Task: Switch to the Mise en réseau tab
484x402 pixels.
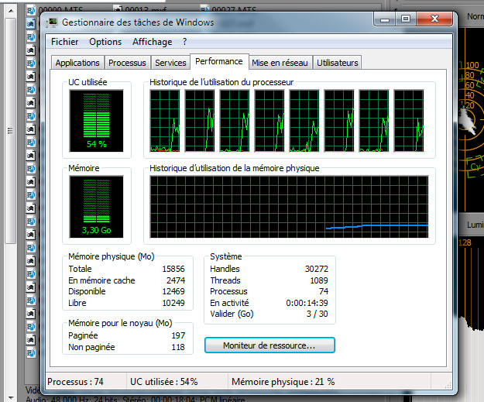Action: coord(280,63)
